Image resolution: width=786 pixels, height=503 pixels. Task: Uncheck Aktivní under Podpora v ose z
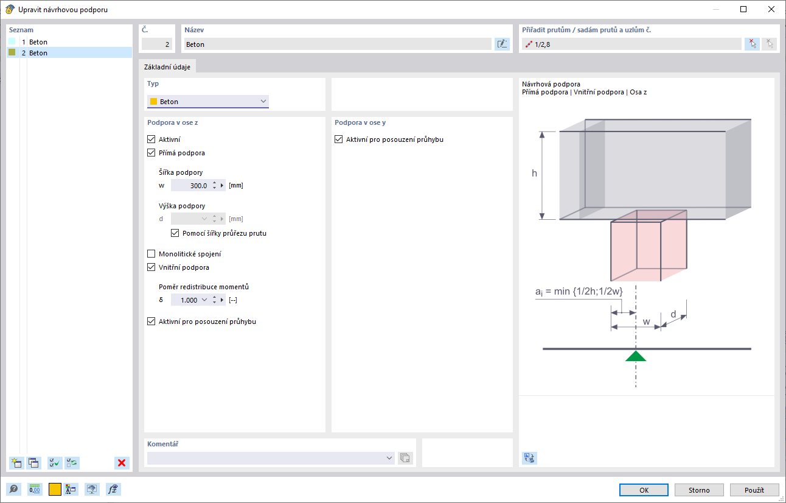[x=151, y=139]
